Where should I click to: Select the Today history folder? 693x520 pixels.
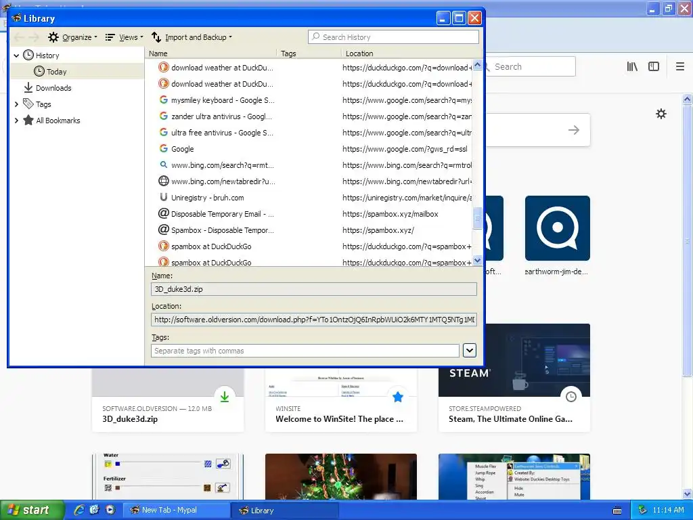[77, 72]
